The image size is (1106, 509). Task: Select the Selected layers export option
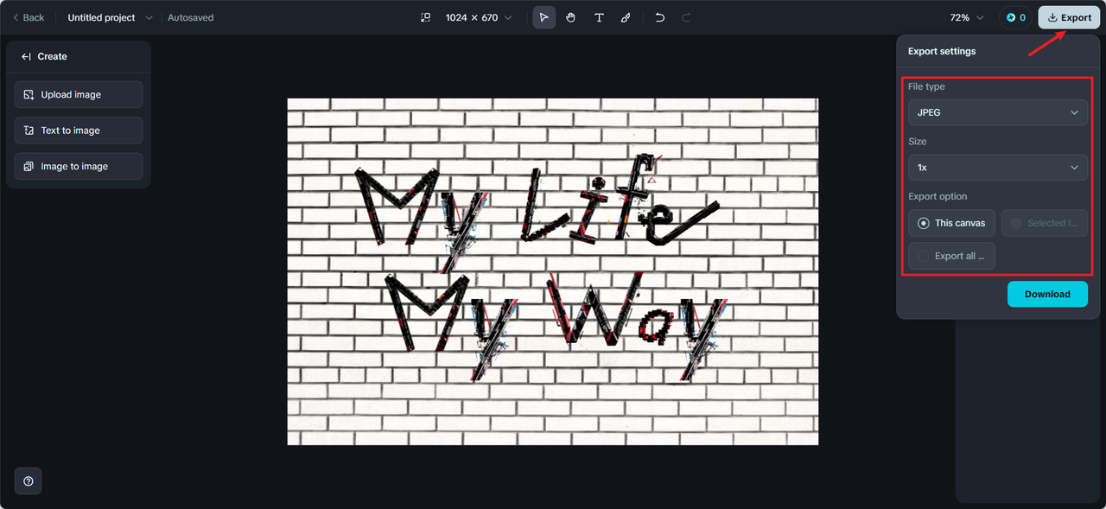[x=1044, y=223]
